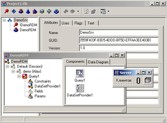Click the Fields node icon
Viewport: 167px width, 123px height.
point(30,91)
